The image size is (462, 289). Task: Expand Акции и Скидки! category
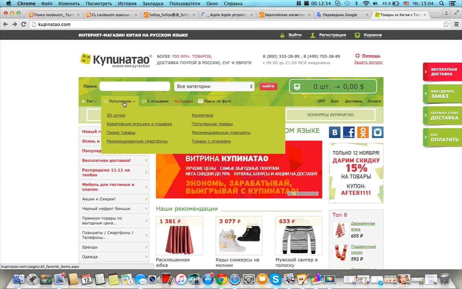click(114, 199)
